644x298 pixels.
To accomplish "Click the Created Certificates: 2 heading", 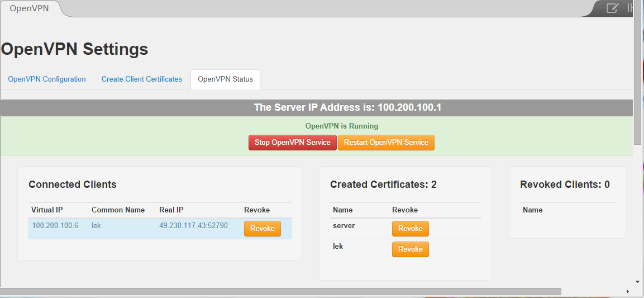I will point(383,185).
